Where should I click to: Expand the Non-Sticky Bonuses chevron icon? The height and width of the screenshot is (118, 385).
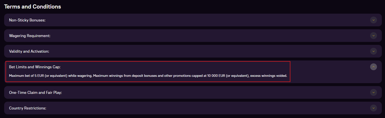(373, 20)
